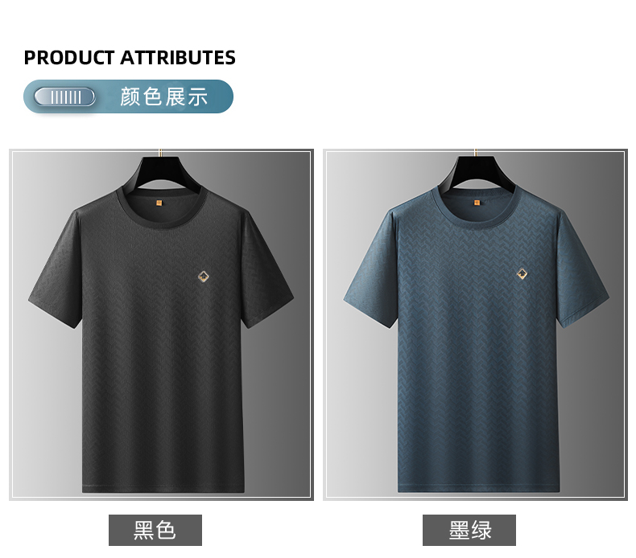
Task: Click the bottom hem of green shirt
Action: click(479, 486)
